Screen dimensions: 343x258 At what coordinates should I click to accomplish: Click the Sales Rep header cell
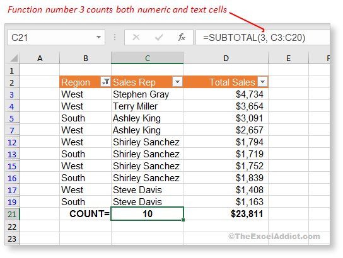147,82
